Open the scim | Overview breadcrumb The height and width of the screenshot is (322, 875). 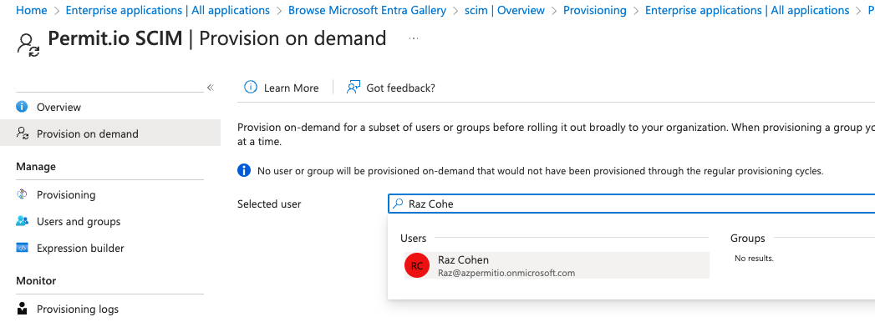point(505,10)
